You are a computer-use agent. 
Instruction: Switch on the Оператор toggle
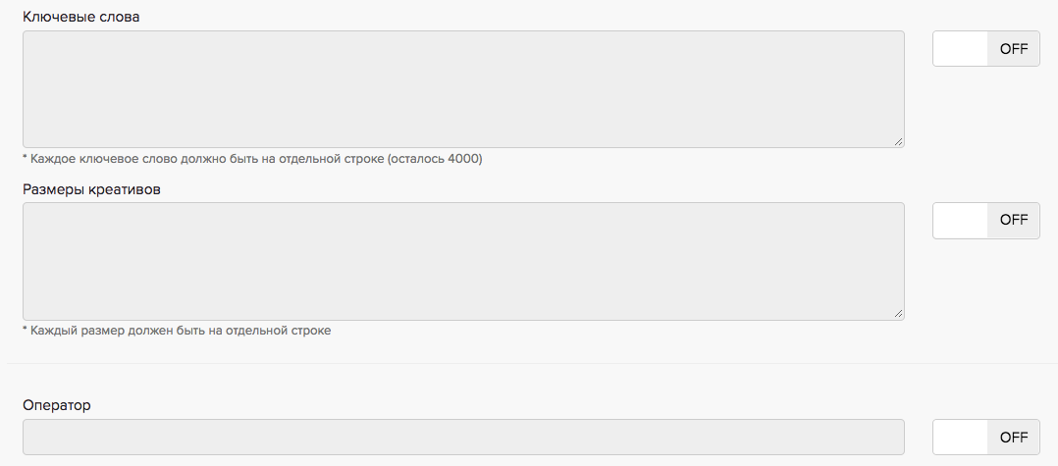point(985,438)
